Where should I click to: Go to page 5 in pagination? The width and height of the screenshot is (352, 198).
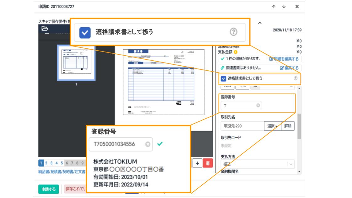61,163
